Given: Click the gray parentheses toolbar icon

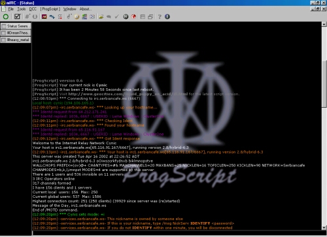Looking at the screenshot, I should 35,16.
